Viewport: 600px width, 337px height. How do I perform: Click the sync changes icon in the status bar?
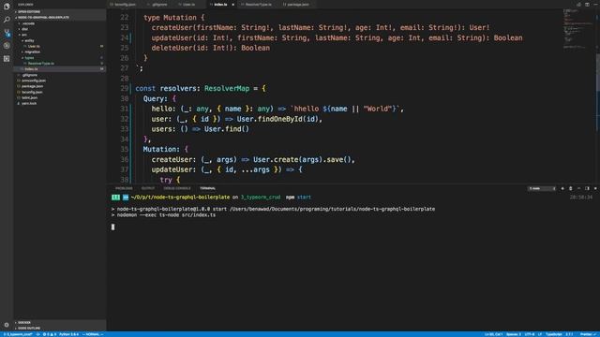point(37,334)
